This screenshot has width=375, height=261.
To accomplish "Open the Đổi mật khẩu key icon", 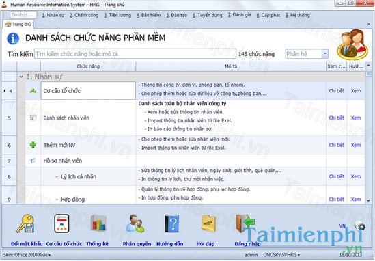I will [x=26, y=223].
